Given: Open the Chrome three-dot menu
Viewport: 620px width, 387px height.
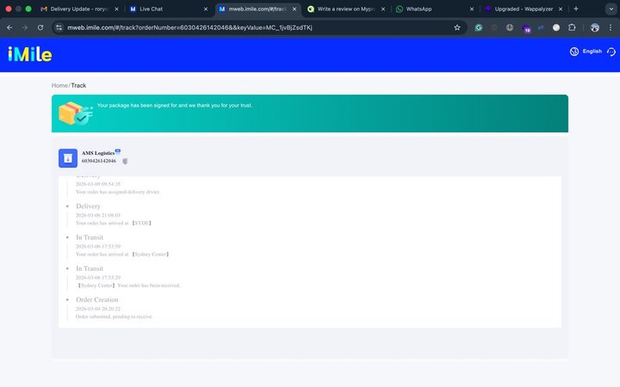Looking at the screenshot, I should (611, 28).
